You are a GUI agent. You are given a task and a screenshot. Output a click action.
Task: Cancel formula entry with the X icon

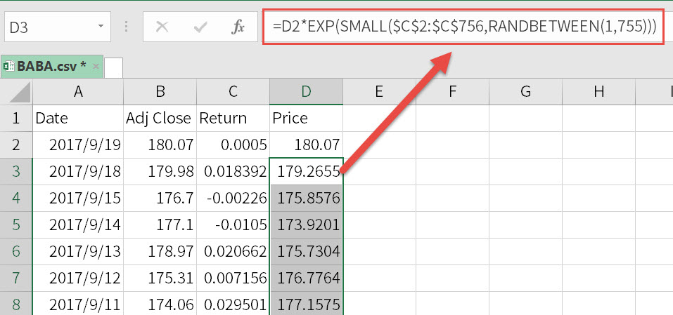point(162,27)
